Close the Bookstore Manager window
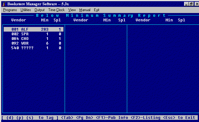199x122 pixels. click(x=197, y=4)
